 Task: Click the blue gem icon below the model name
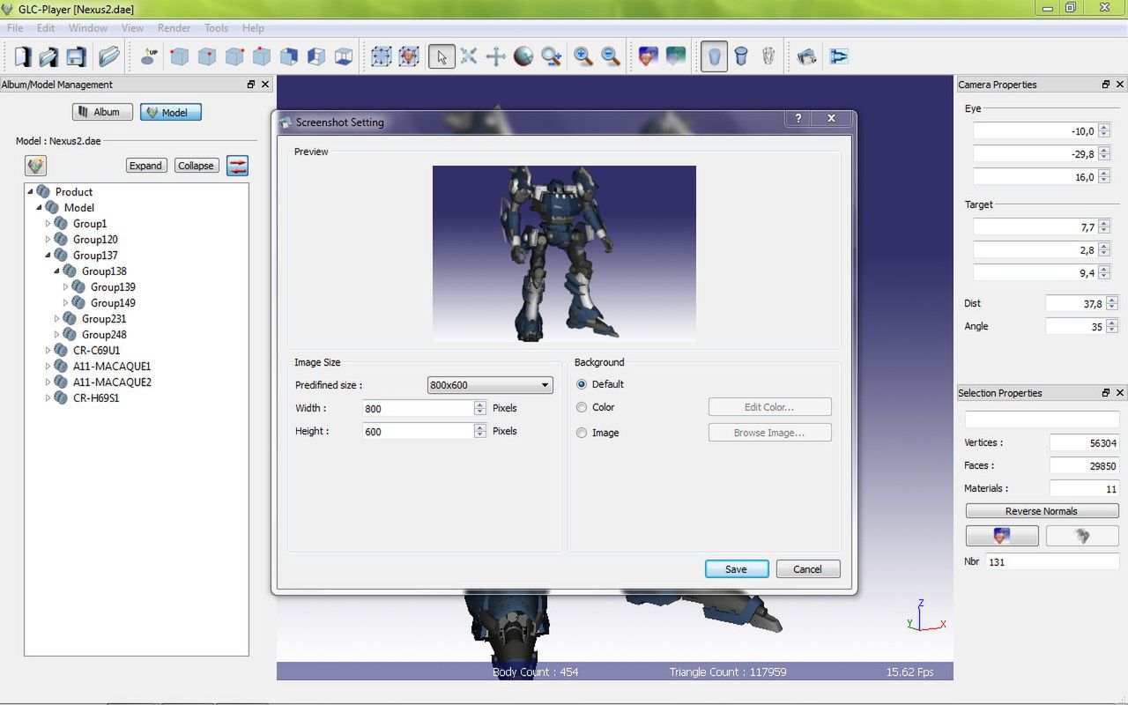pos(35,165)
